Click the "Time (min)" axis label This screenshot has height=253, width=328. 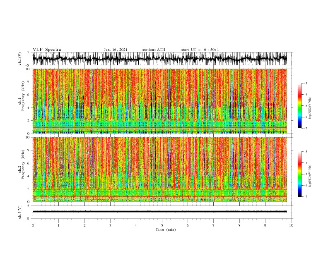[x=166, y=229]
